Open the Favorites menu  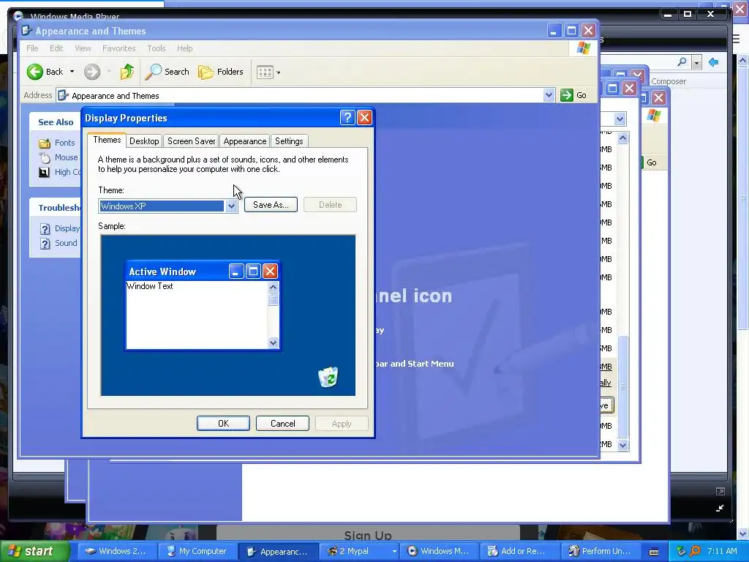coord(119,48)
